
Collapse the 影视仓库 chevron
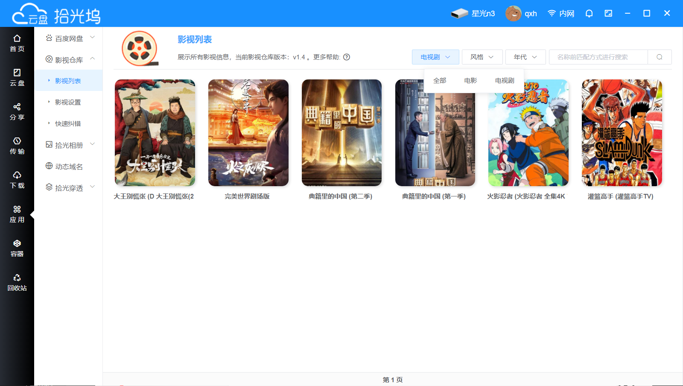93,59
